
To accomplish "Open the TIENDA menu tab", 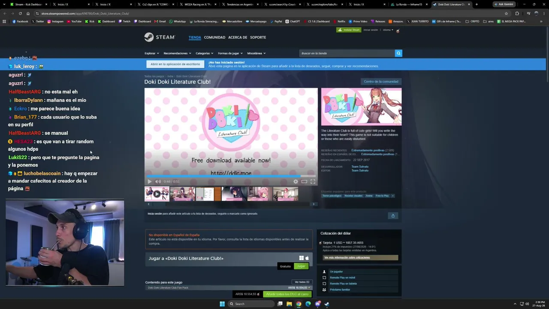I will [195, 37].
